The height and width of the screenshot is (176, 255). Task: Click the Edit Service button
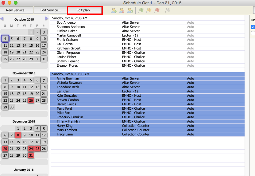(51, 10)
